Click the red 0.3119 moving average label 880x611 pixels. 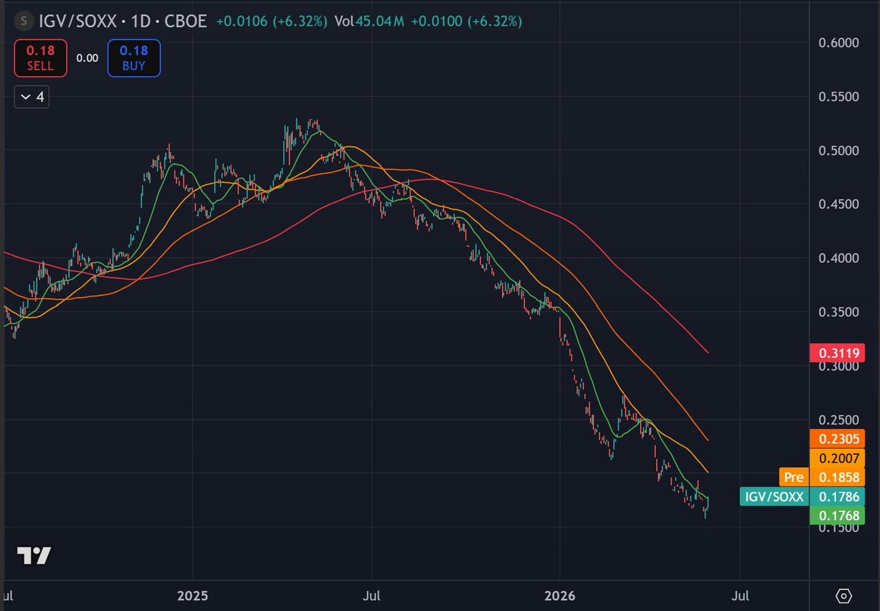[837, 353]
